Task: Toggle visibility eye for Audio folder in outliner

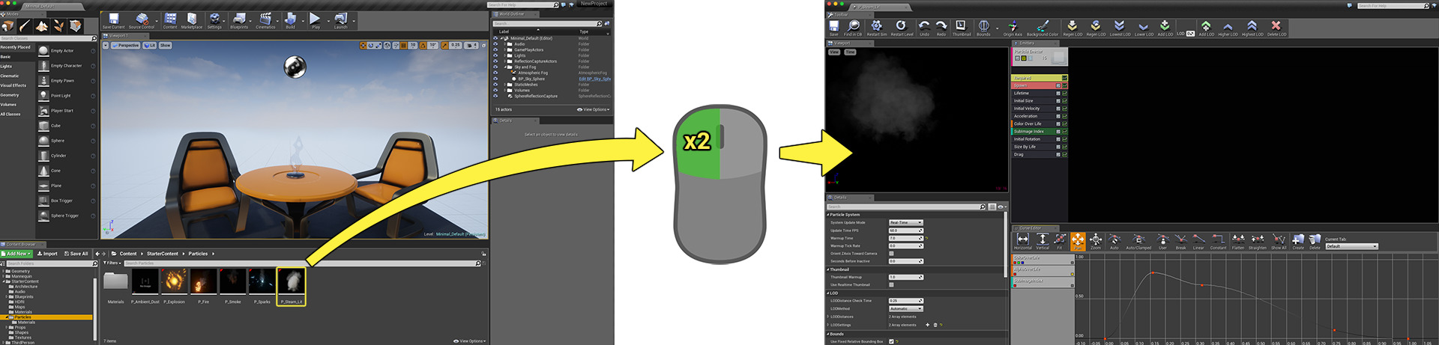Action: 495,44
